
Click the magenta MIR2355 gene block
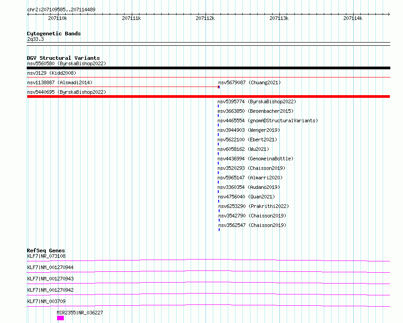(60, 318)
